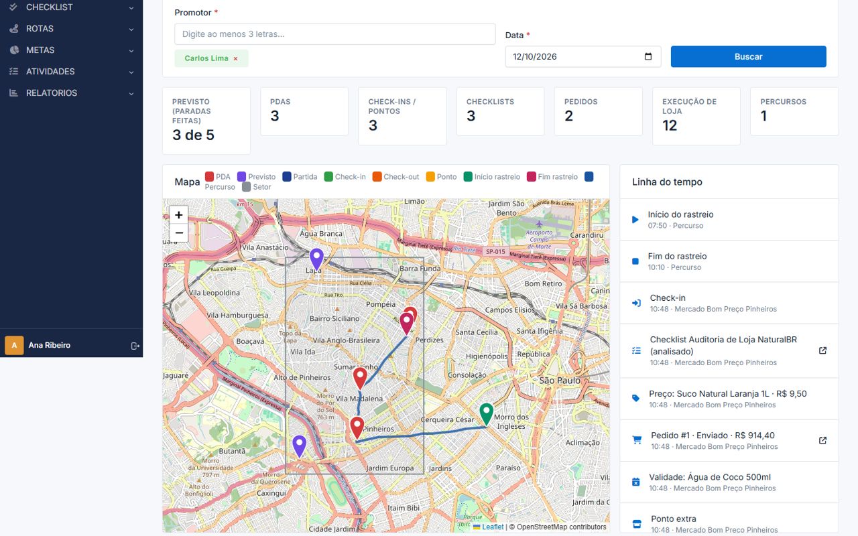Click the cart icon beside Pedido #1

(637, 440)
